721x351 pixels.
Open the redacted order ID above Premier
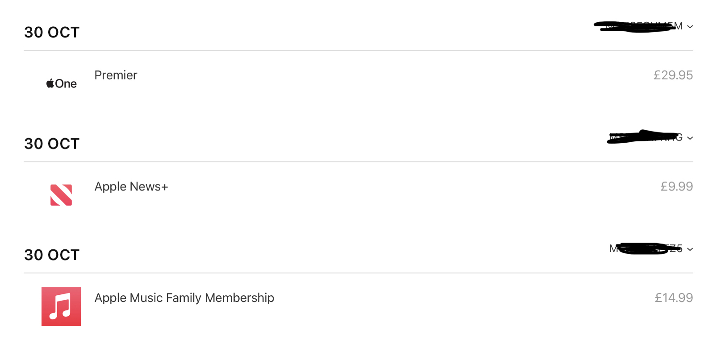coord(638,26)
